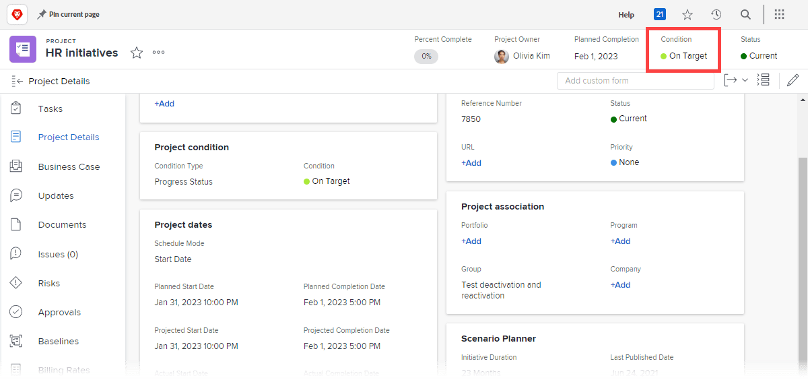
Task: Open recent history clock icon
Action: tap(716, 14)
